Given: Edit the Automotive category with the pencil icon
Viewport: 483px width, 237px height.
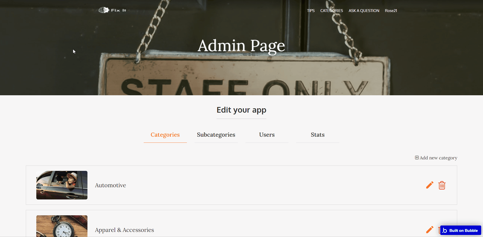Looking at the screenshot, I should pos(430,185).
